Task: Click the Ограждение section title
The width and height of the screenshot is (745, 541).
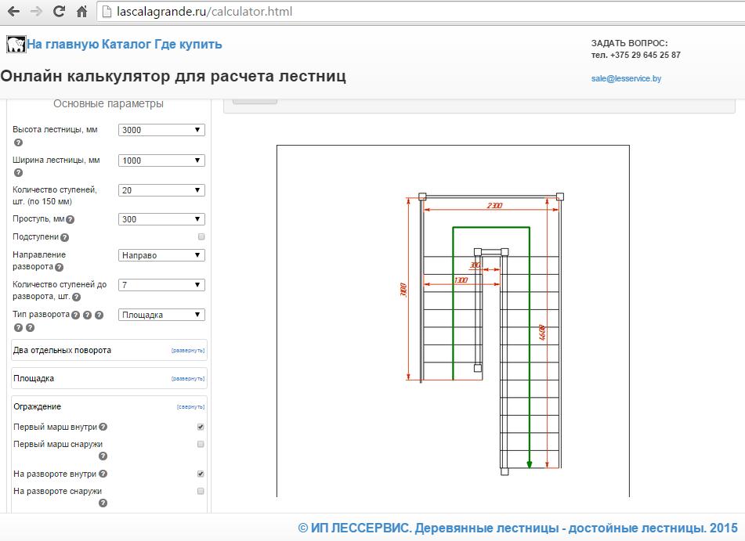Action: 37,406
